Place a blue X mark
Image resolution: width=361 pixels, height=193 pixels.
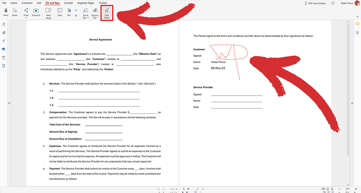[x=76, y=15]
